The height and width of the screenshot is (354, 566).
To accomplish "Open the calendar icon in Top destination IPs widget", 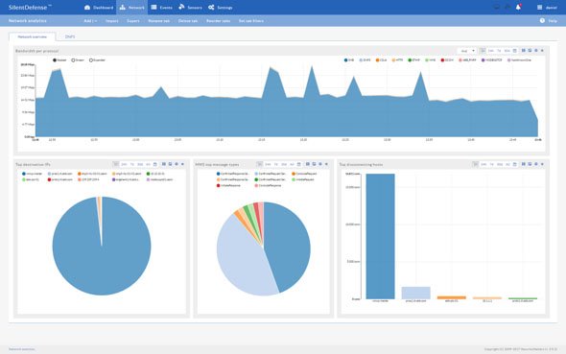I will pos(155,164).
